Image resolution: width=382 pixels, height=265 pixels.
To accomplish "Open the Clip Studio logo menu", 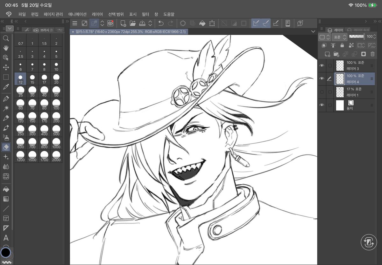I will pos(9,14).
